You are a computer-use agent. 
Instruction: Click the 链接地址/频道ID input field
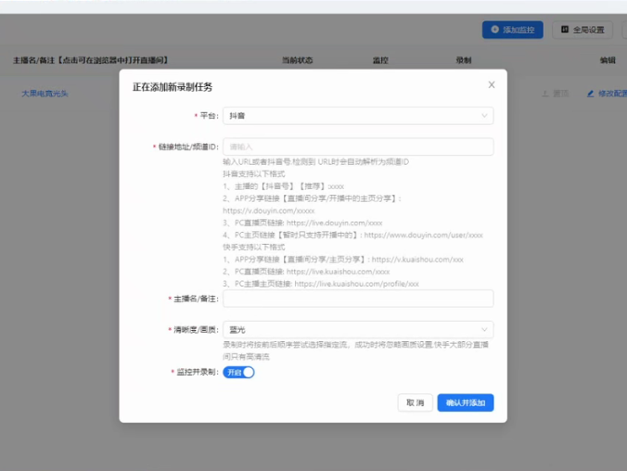pyautogui.click(x=358, y=146)
